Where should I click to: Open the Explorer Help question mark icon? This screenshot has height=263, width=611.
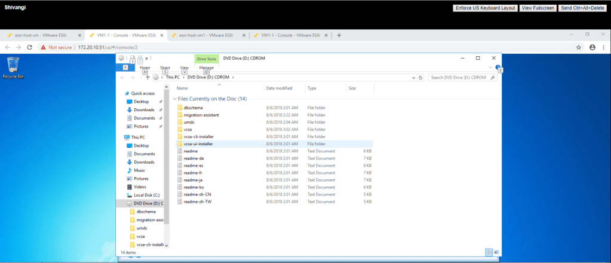pyautogui.click(x=497, y=68)
